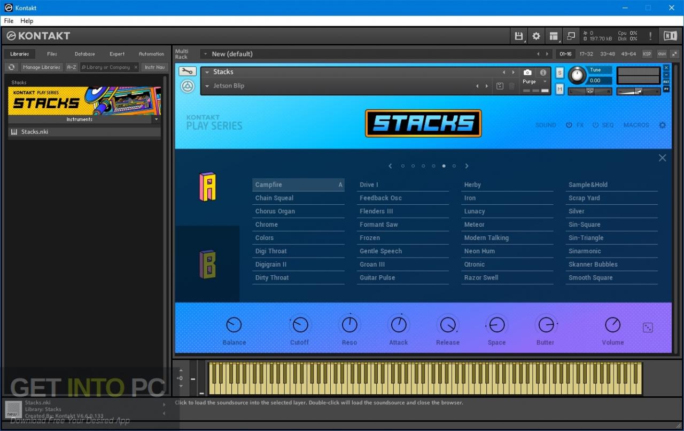Shift keyboard octave down arrow
The height and width of the screenshot is (431, 684).
181,386
